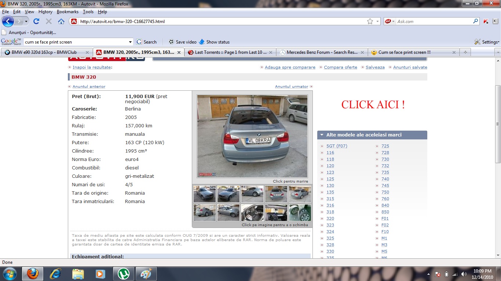501x281 pixels.
Task: Go to Anuntul anterior
Action: tap(89, 87)
